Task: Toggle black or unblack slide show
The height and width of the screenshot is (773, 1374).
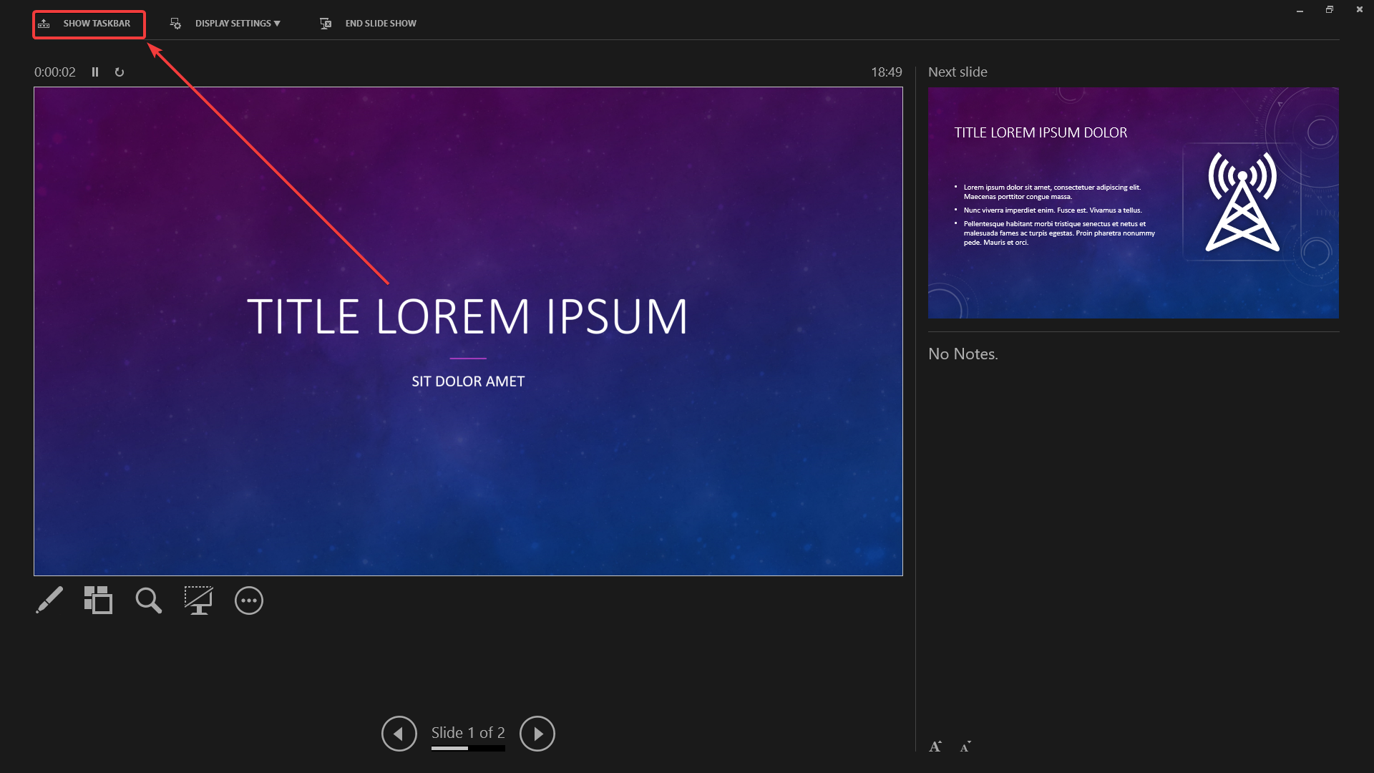Action: [198, 601]
